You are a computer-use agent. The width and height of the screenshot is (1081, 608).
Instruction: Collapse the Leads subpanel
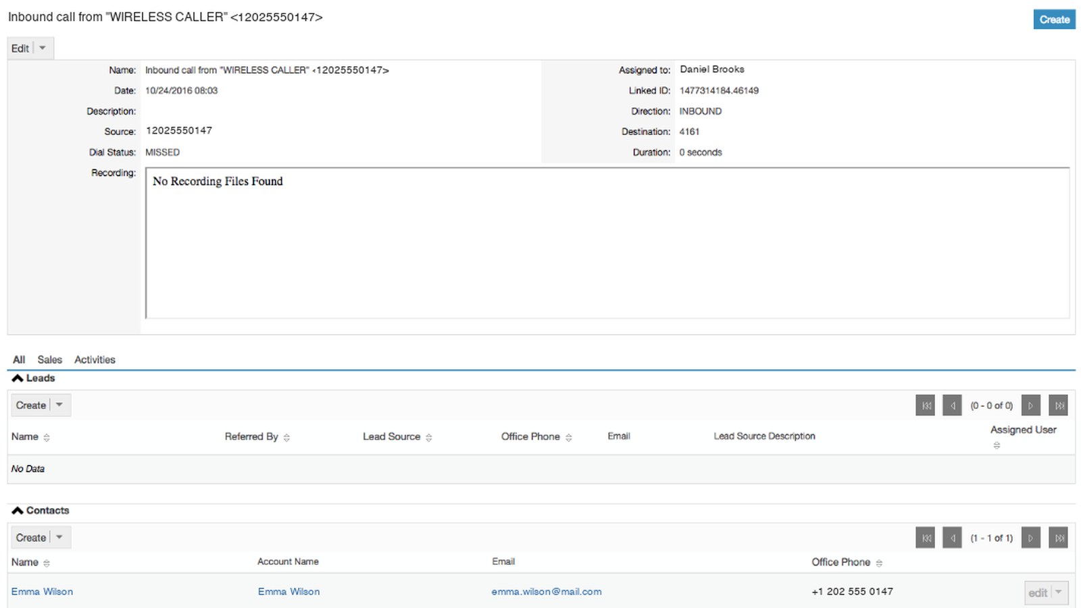(18, 379)
